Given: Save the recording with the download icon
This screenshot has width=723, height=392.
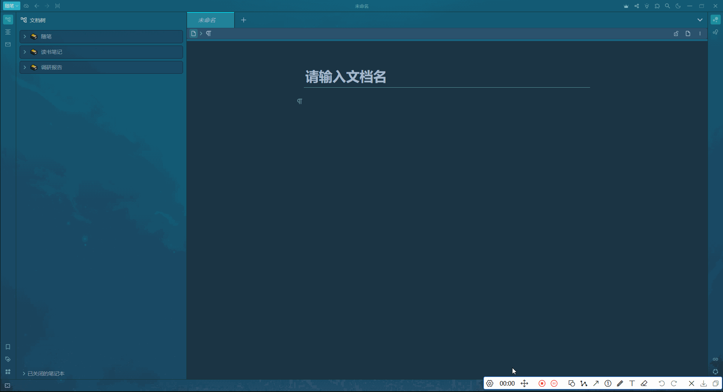Looking at the screenshot, I should 703,383.
